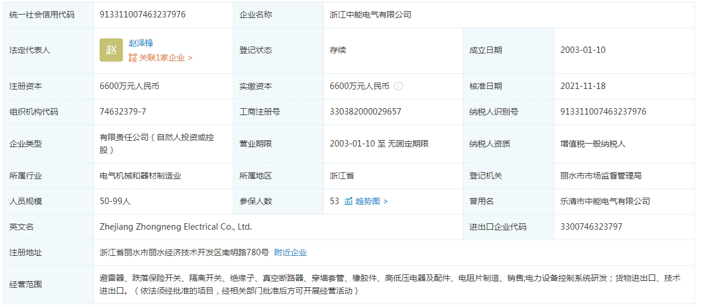Expand the 关联1家企业 arrow
This screenshot has width=703, height=307.
190,58
